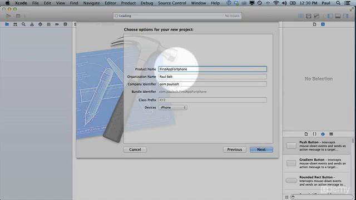Show the Quick Help inspector
Viewport: 356px width, 200px height.
[323, 24]
